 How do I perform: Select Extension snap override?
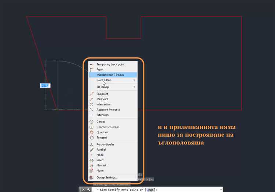[113, 115]
